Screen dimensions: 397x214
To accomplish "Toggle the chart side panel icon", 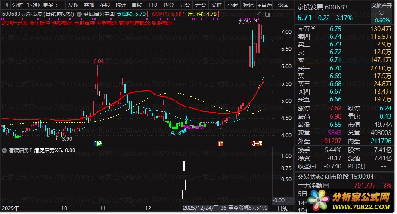I will pyautogui.click(x=268, y=15).
